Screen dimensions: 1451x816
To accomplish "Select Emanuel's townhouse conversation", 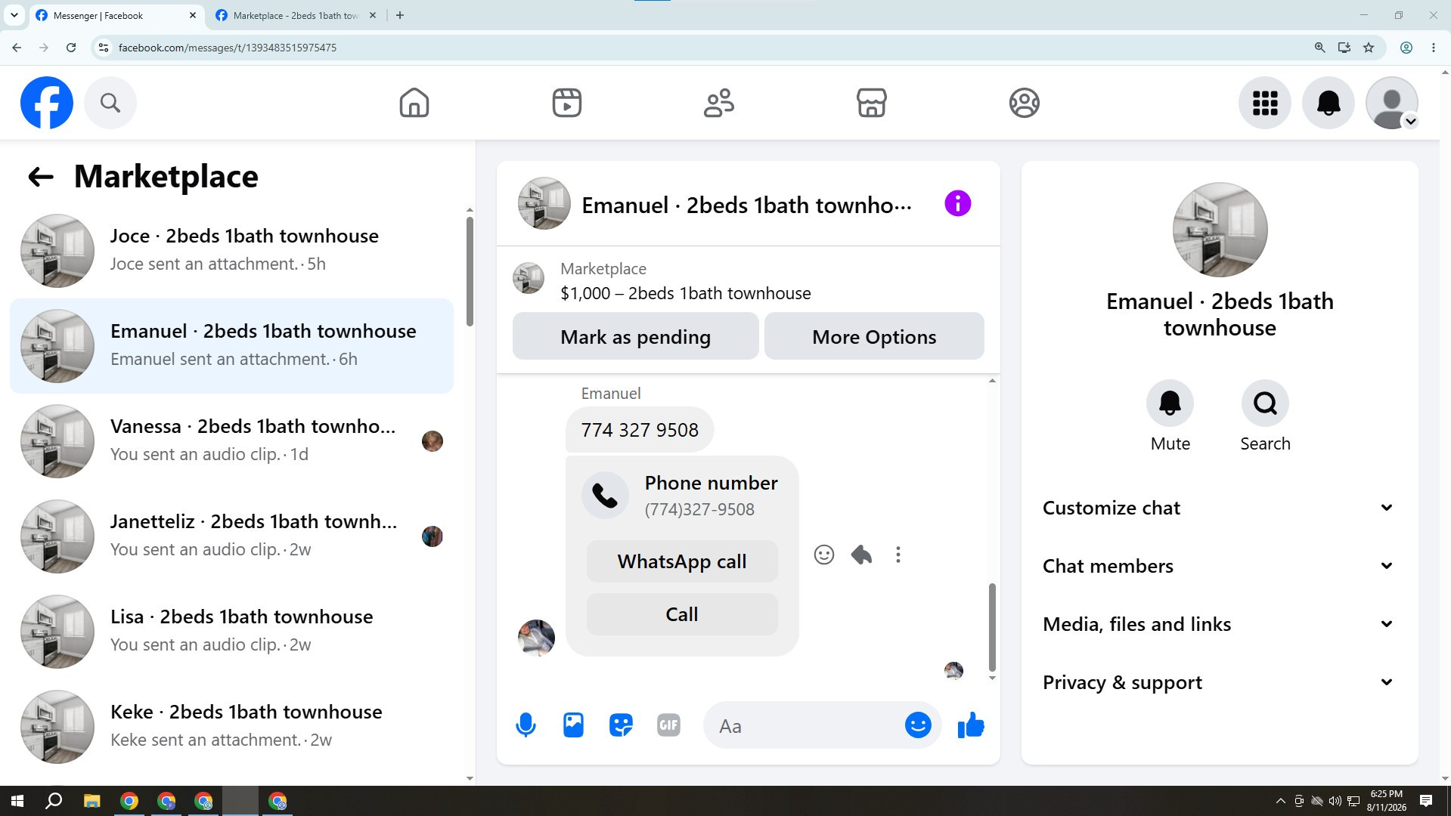I will tap(231, 346).
